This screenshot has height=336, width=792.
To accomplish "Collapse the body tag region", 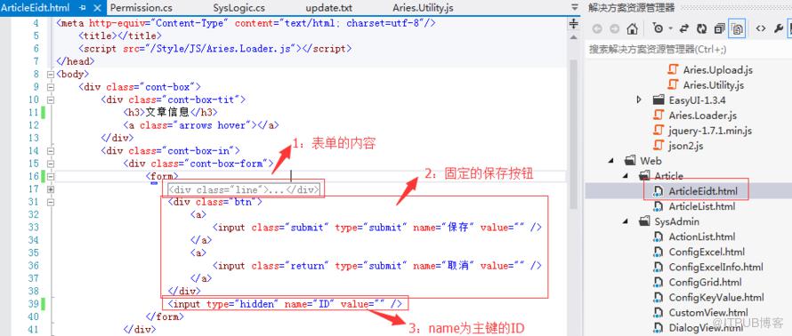I will pos(50,75).
